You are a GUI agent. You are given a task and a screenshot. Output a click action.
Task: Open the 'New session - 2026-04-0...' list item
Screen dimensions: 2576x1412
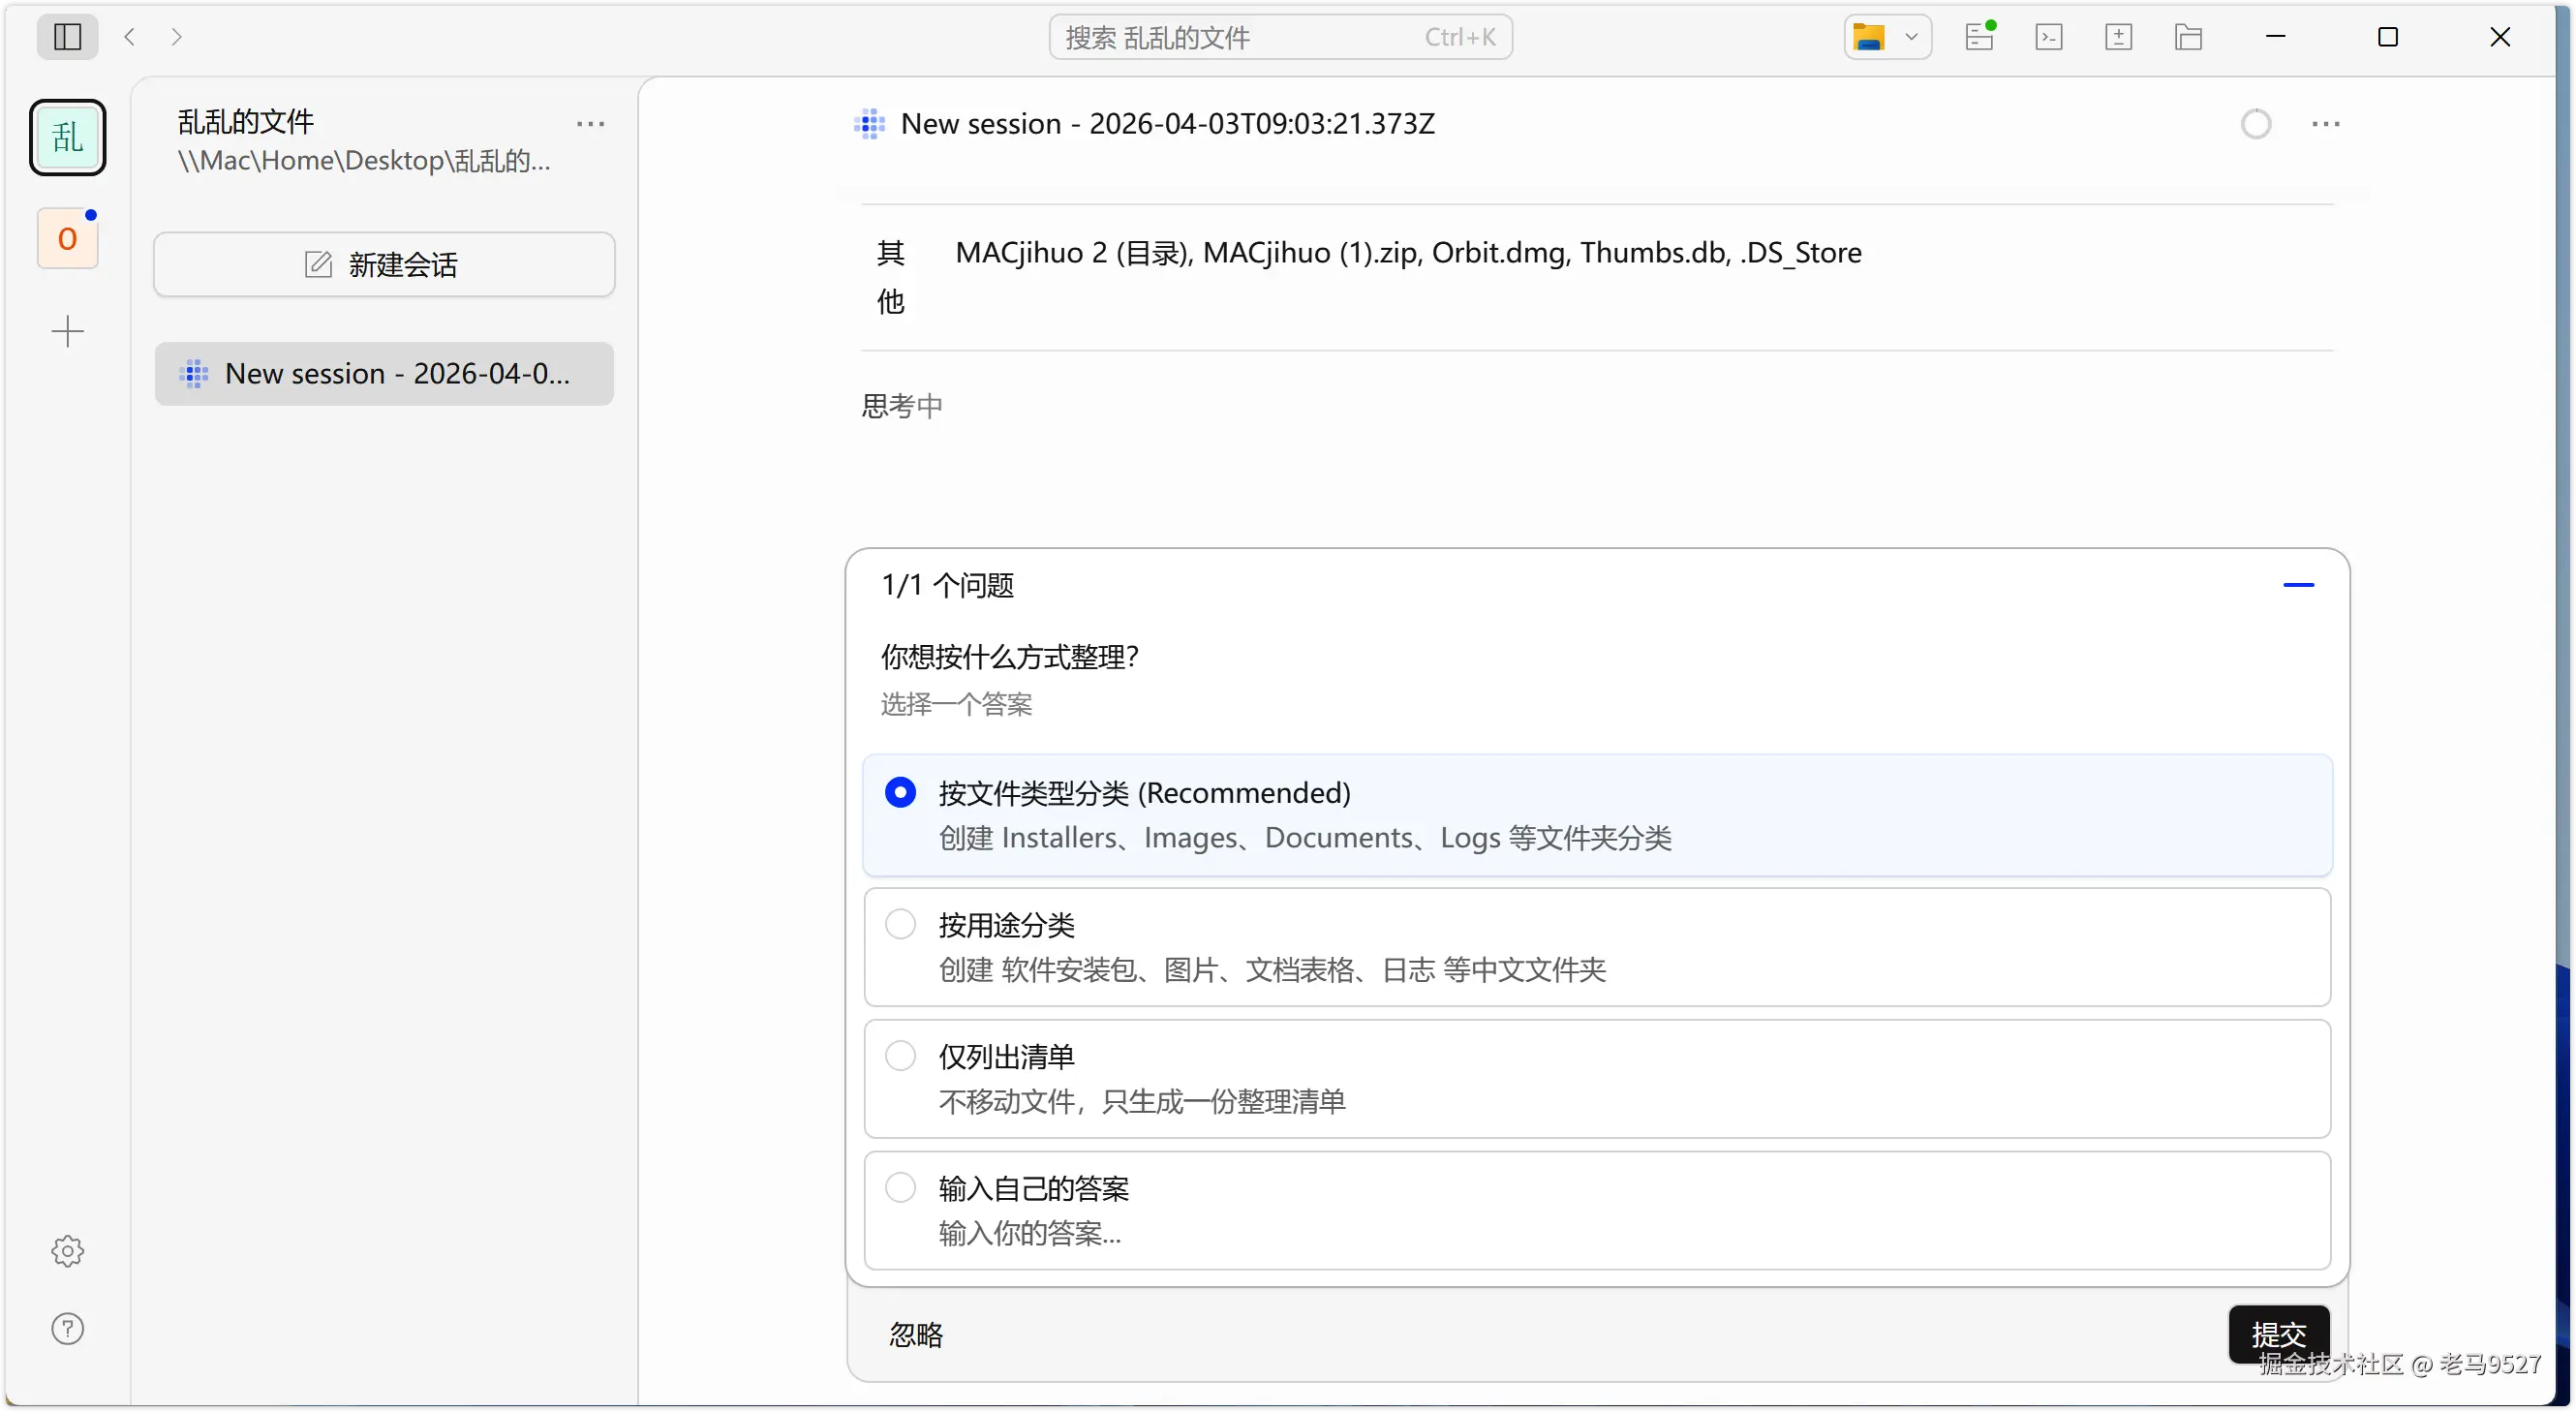tap(384, 374)
